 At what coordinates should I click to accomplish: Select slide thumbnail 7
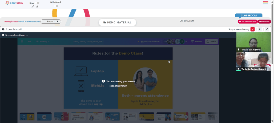pyautogui.click(x=130, y=116)
